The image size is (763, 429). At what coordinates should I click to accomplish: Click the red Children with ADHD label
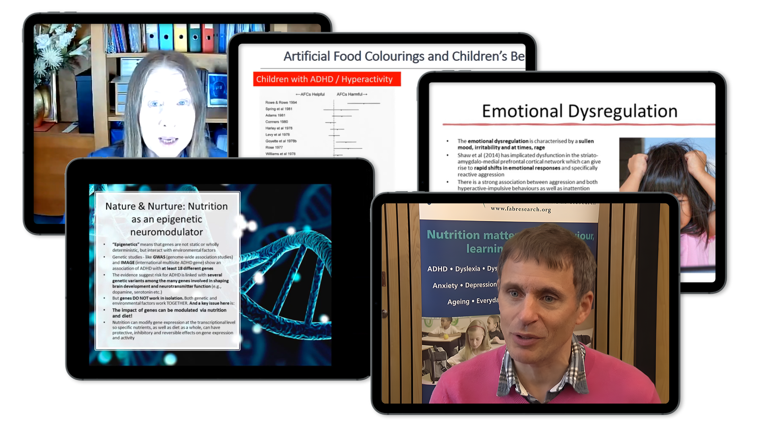tap(327, 79)
